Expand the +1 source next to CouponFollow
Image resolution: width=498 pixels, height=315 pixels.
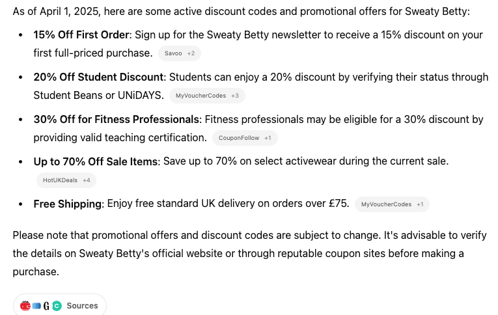[x=268, y=138]
